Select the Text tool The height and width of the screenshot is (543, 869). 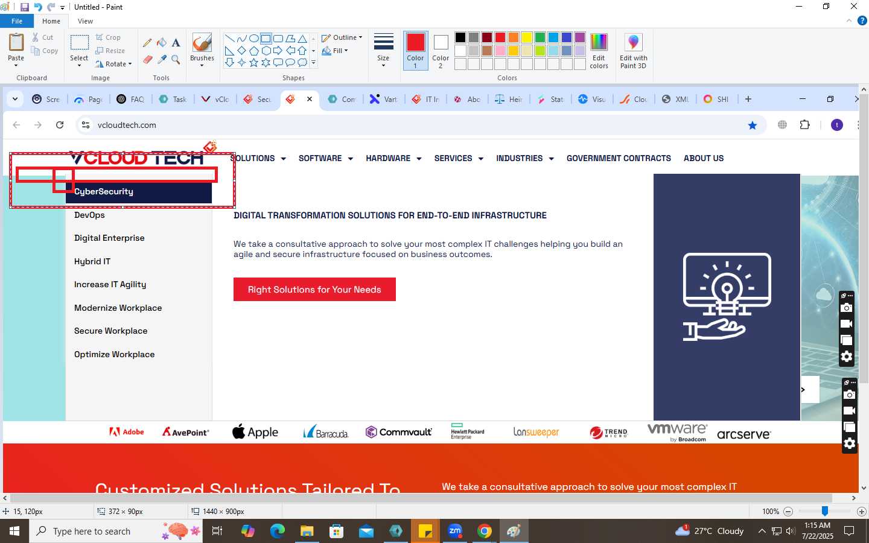coord(176,43)
